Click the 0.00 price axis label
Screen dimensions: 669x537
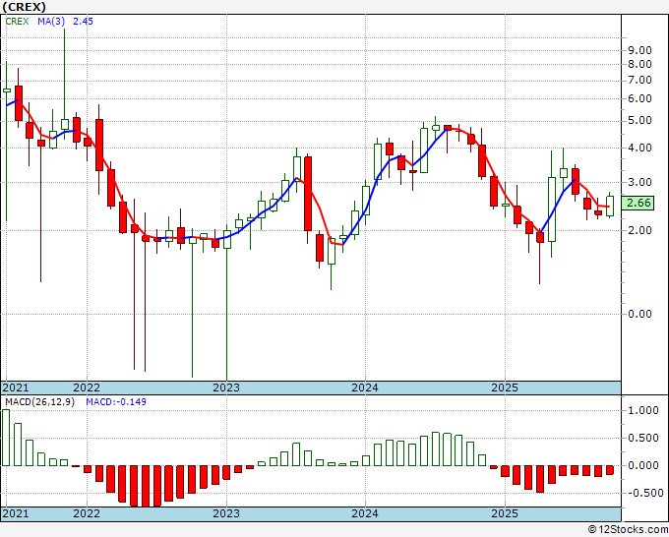coord(639,314)
